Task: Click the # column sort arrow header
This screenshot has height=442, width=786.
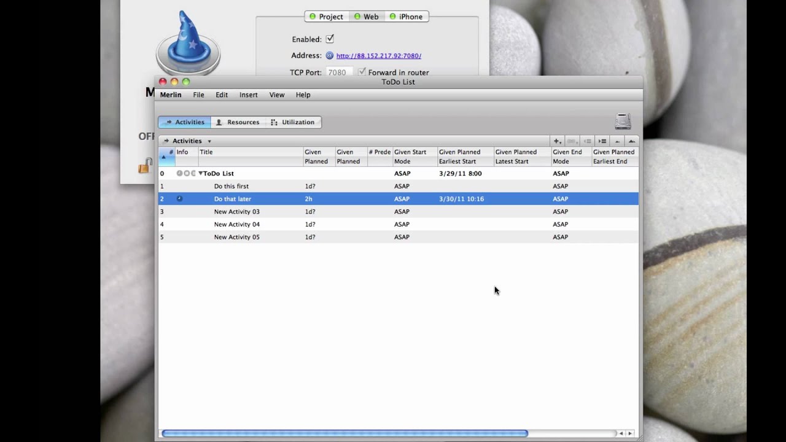Action: coord(167,157)
